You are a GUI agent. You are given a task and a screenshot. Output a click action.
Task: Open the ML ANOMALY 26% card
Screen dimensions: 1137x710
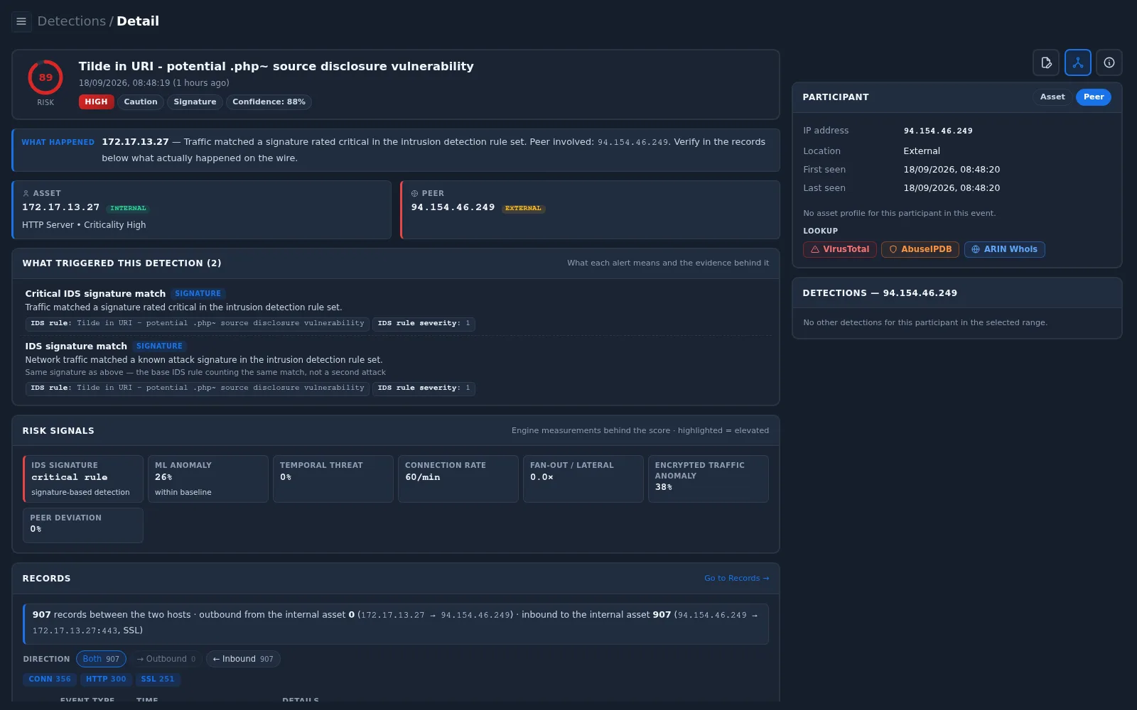pos(208,479)
